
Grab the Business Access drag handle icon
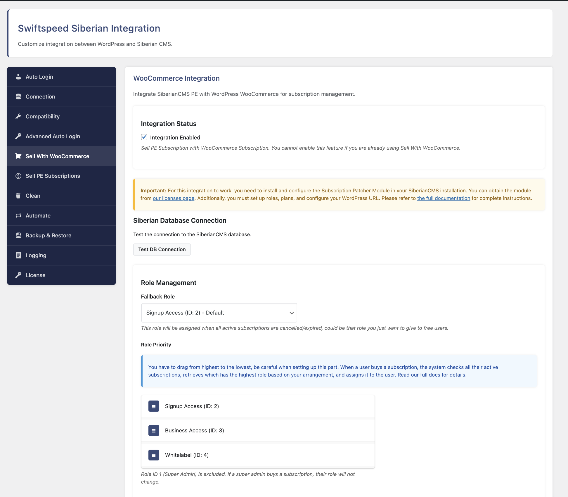(154, 431)
